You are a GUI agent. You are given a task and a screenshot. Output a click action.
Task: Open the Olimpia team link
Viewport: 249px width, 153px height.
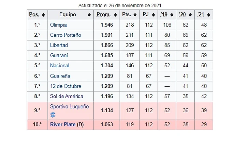point(58,25)
